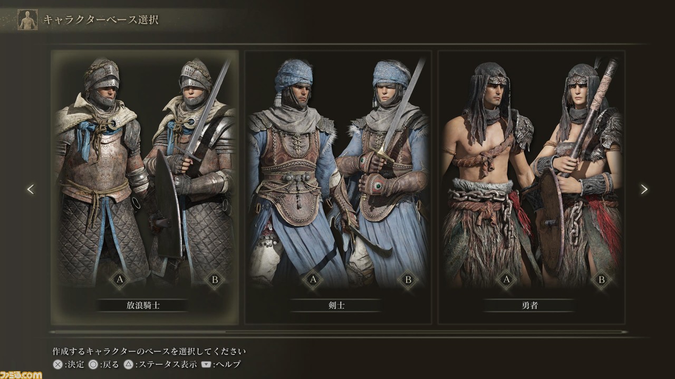This screenshot has height=379, width=675.
Task: Select the 剣士 class label
Action: click(336, 305)
